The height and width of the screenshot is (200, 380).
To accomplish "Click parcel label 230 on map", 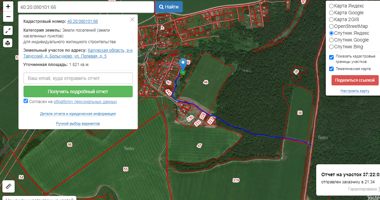I will (x=190, y=118).
